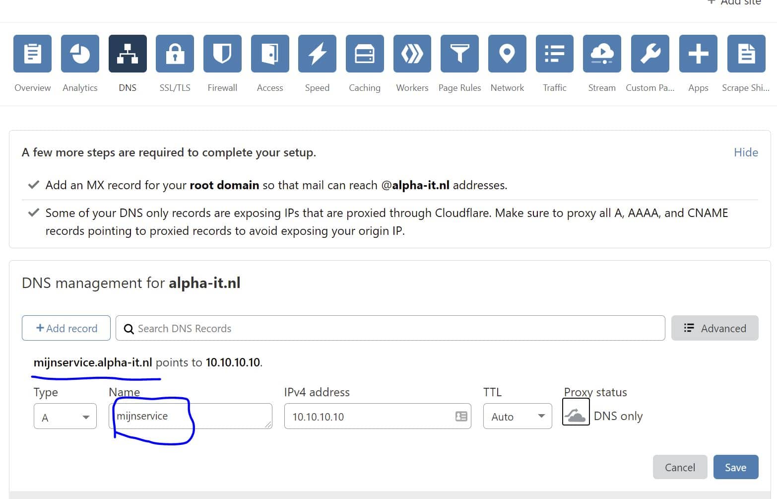This screenshot has height=499, width=777.
Task: Cancel editing the DNS record
Action: 680,467
